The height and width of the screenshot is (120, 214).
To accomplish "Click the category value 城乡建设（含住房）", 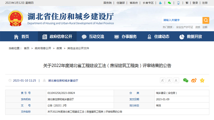I will (x=166, y=93).
